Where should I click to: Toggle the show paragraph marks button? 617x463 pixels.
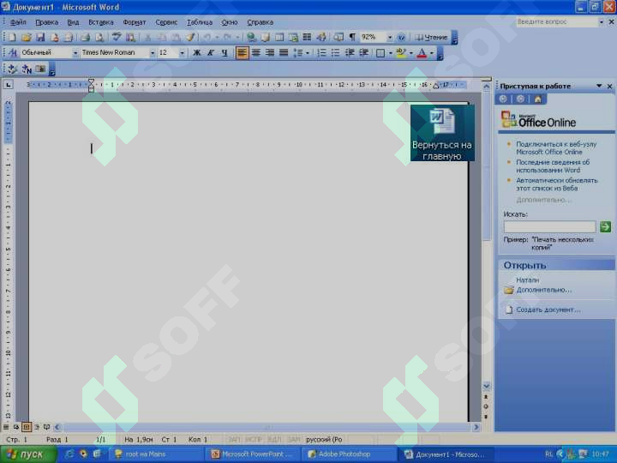pos(352,38)
